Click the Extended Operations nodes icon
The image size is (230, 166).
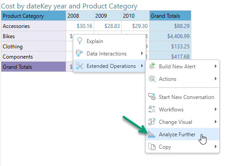pos(79,66)
